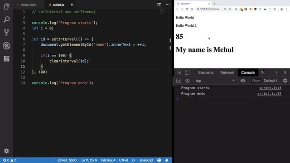
Task: Close the Document browser tab
Action: [x=209, y=4]
